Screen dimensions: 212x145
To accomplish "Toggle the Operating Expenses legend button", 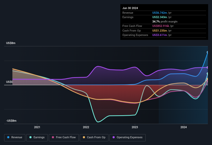I will pyautogui.click(x=127, y=137).
